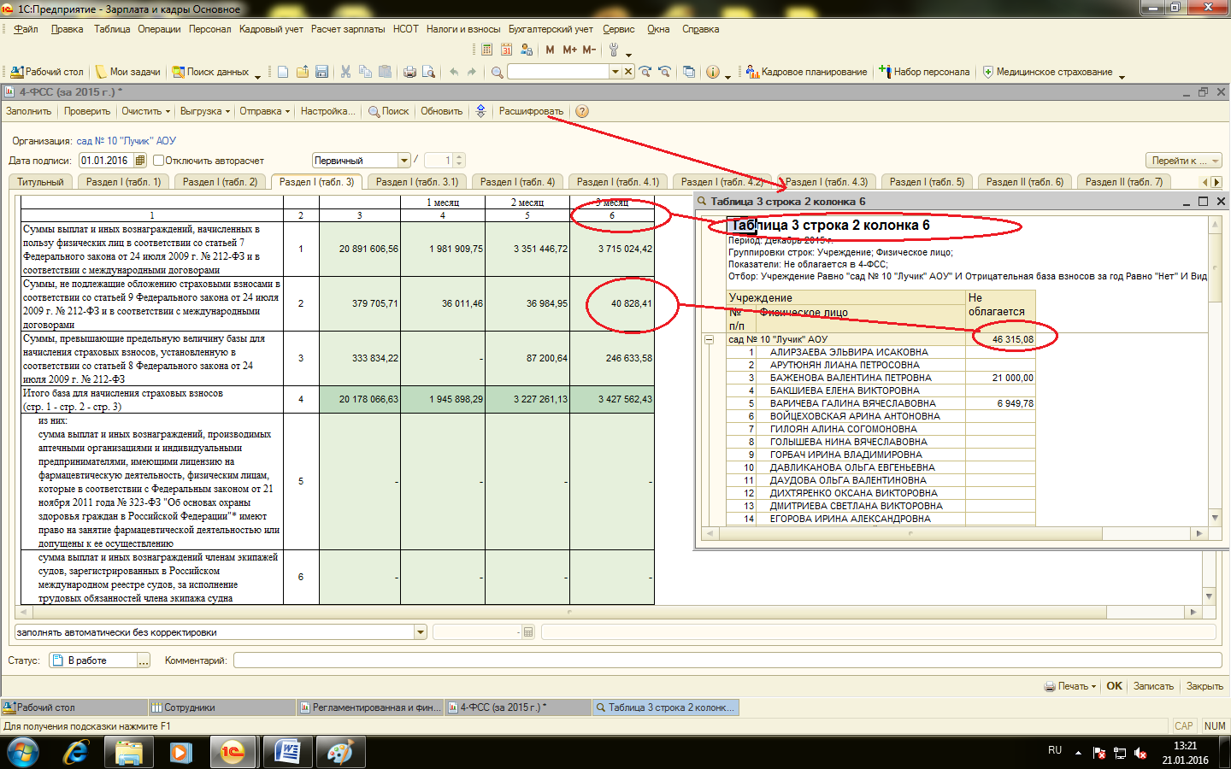Click the organization link сад № 10 Лучик
This screenshot has width=1231, height=769.
click(127, 141)
